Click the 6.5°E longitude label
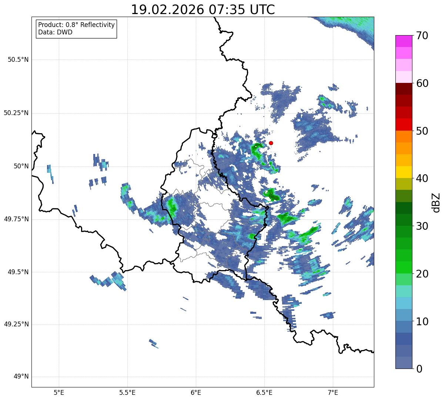The image size is (445, 400). (x=264, y=392)
